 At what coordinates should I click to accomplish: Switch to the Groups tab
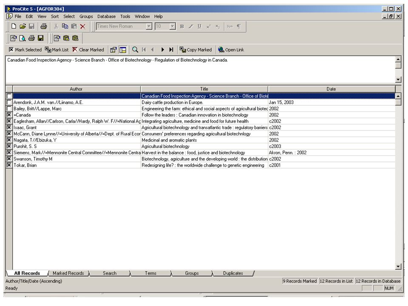point(192,273)
